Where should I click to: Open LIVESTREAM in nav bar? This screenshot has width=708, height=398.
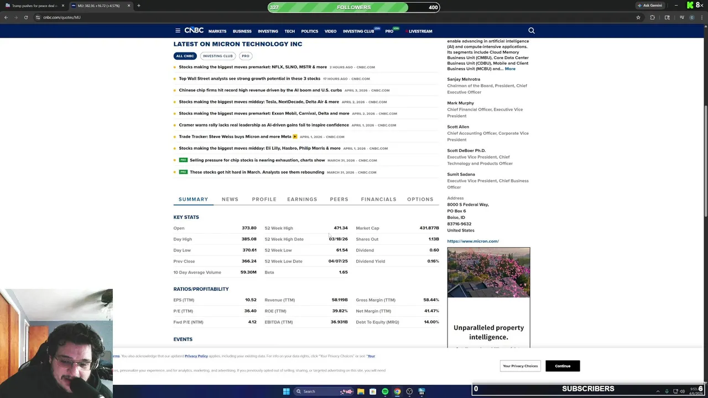[419, 32]
